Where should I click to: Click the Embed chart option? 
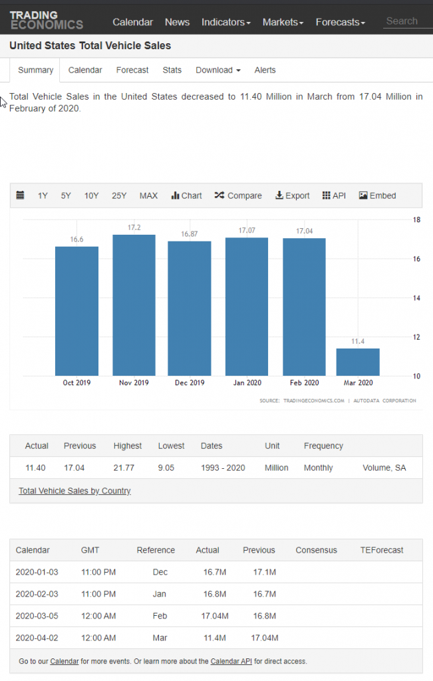[377, 196]
